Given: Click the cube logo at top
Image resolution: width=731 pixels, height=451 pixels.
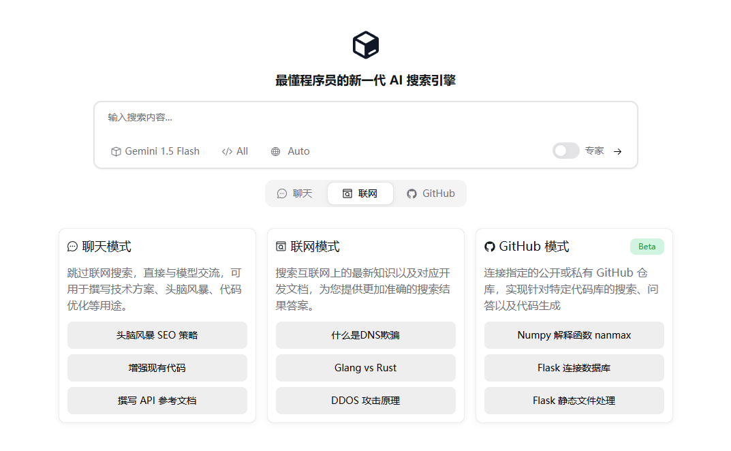Looking at the screenshot, I should [x=365, y=46].
